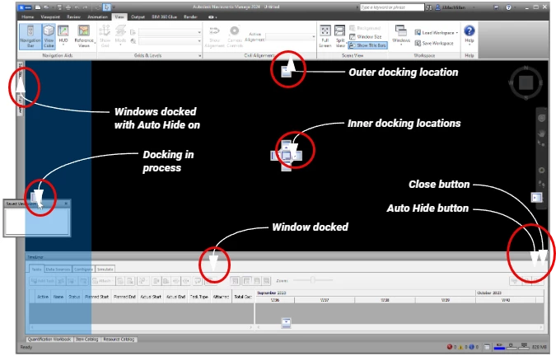Click the bottom outer docking location icon
Screen dimensions: 556x356
point(286,323)
